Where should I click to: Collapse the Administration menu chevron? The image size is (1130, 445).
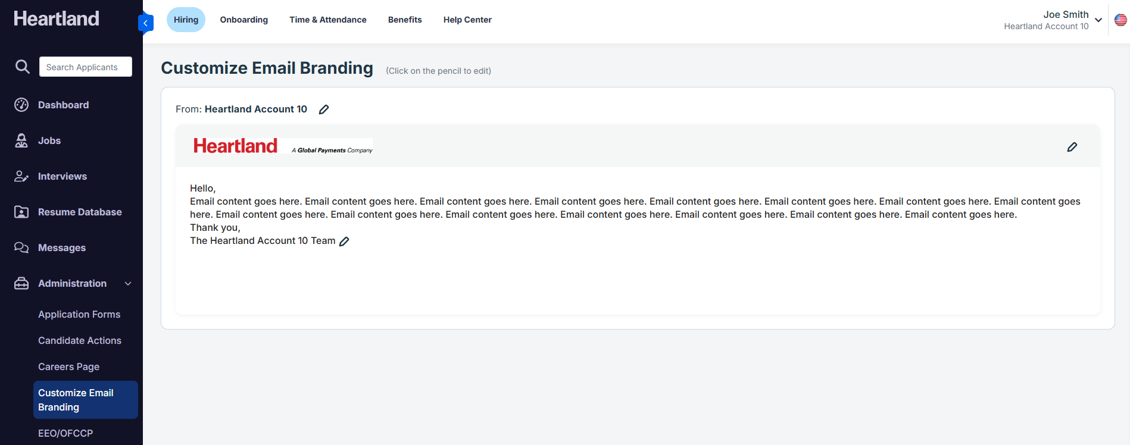128,284
